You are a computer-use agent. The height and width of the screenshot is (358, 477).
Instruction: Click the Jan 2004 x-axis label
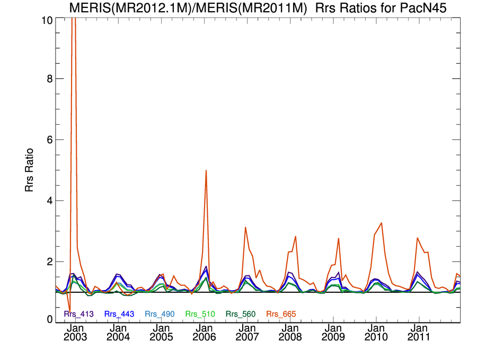coord(118,333)
